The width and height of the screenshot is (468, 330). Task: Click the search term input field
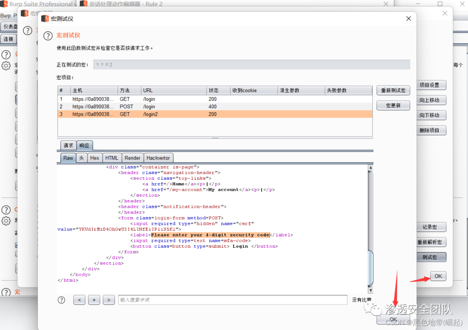coord(233,300)
